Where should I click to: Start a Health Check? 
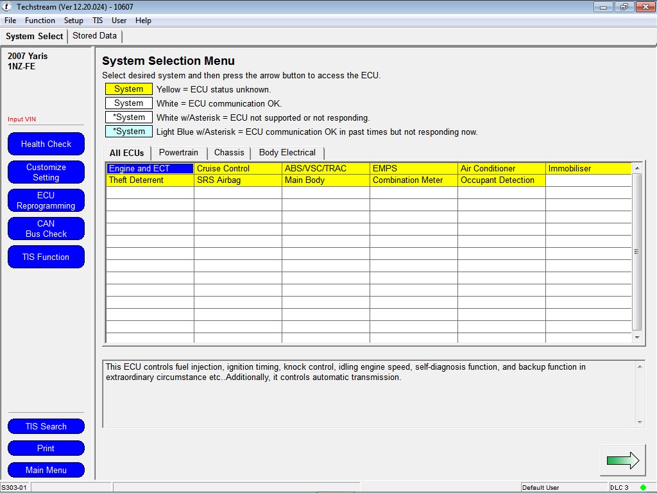pos(46,144)
